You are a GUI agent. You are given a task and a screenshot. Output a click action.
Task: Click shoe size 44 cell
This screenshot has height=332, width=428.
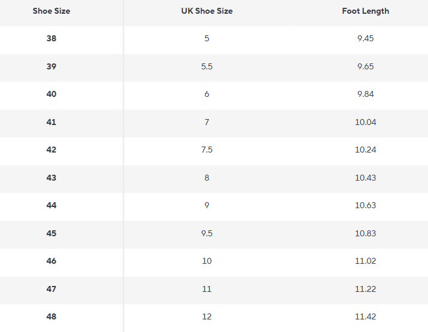51,205
